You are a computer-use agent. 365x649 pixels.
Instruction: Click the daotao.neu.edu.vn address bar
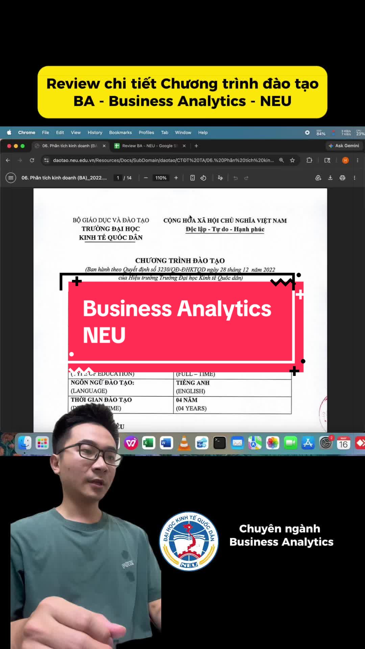(x=163, y=160)
